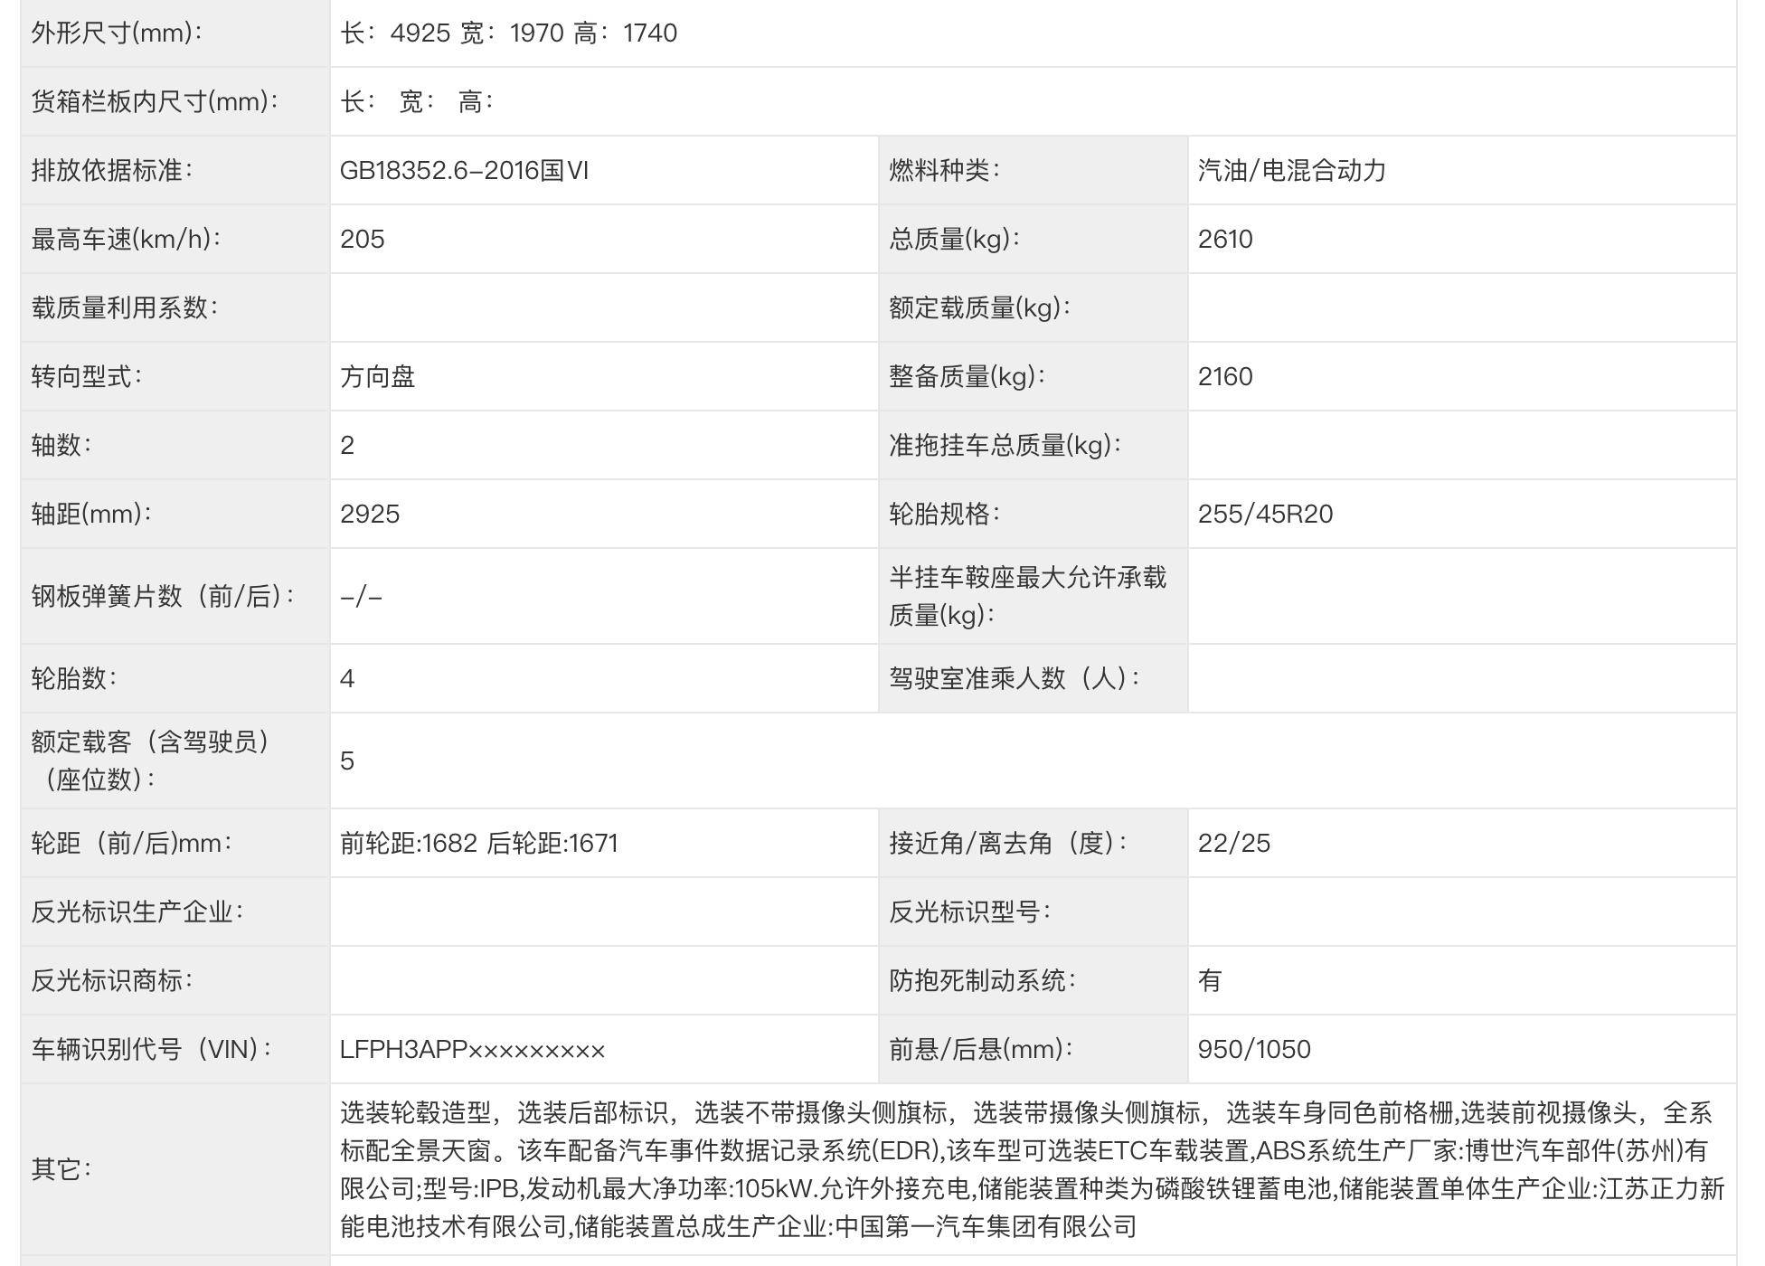The image size is (1765, 1266).
Task: Click the ABS value 有 cell
Action: click(1209, 980)
